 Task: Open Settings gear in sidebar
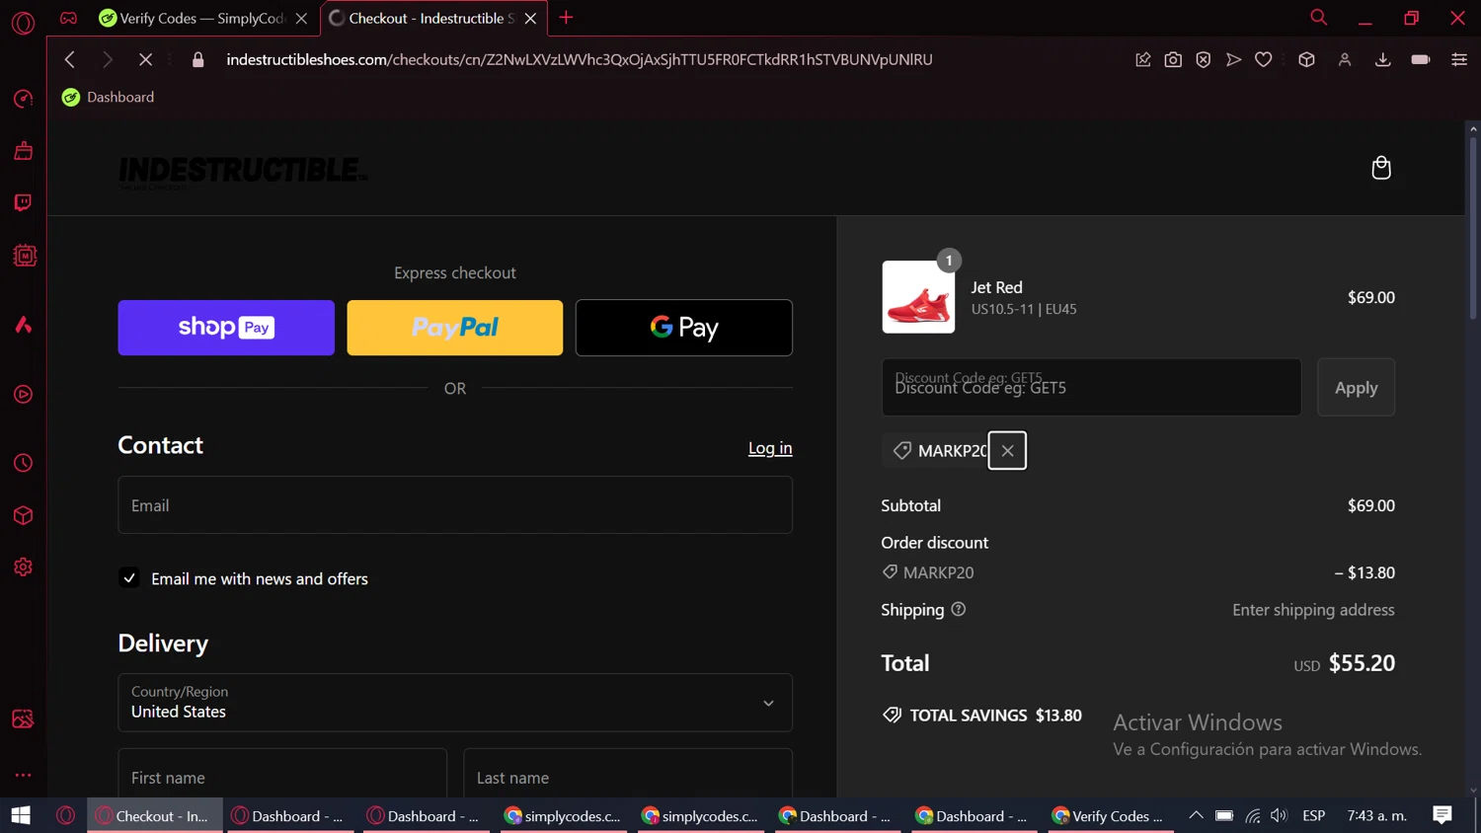tap(23, 568)
